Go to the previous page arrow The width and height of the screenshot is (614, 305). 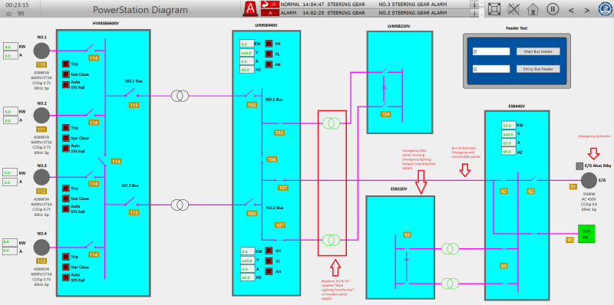coord(571,10)
